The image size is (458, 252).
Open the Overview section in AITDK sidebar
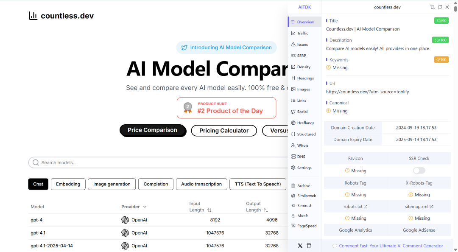(304, 22)
